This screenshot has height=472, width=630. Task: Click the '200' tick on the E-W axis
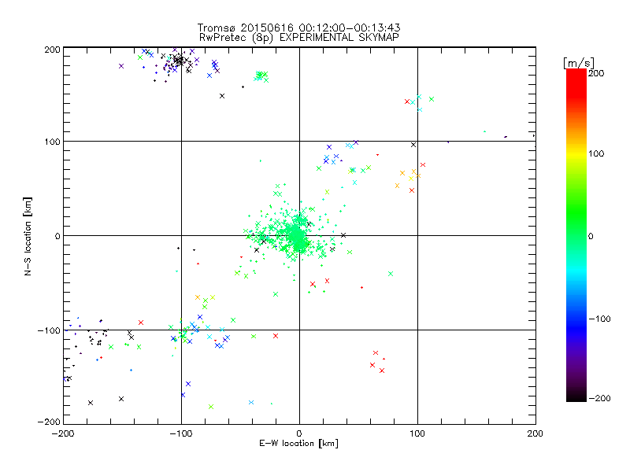535,433
